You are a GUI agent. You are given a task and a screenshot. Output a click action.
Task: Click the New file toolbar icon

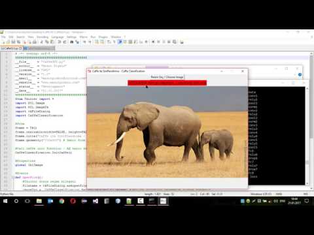tap(3, 42)
